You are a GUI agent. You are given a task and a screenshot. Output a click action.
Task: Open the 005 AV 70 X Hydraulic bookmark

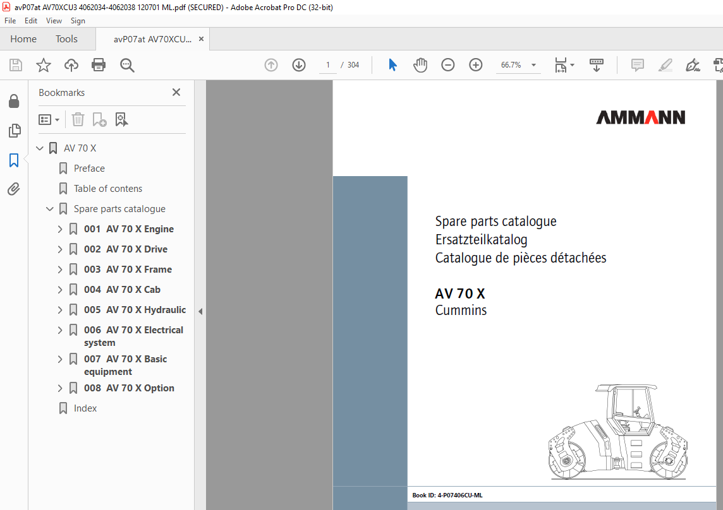pyautogui.click(x=135, y=310)
